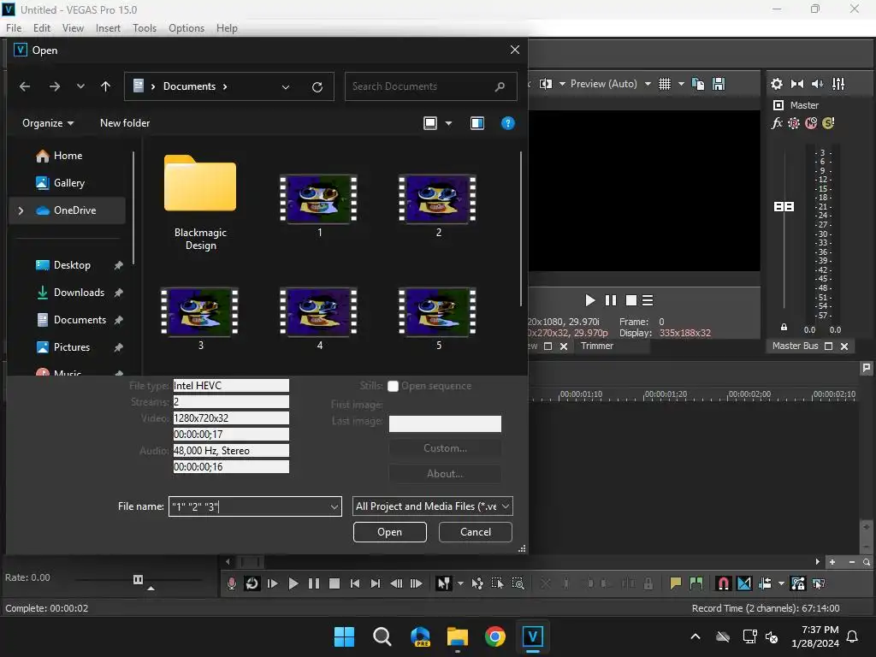
Task: Open the Edit menu
Action: pyautogui.click(x=41, y=28)
